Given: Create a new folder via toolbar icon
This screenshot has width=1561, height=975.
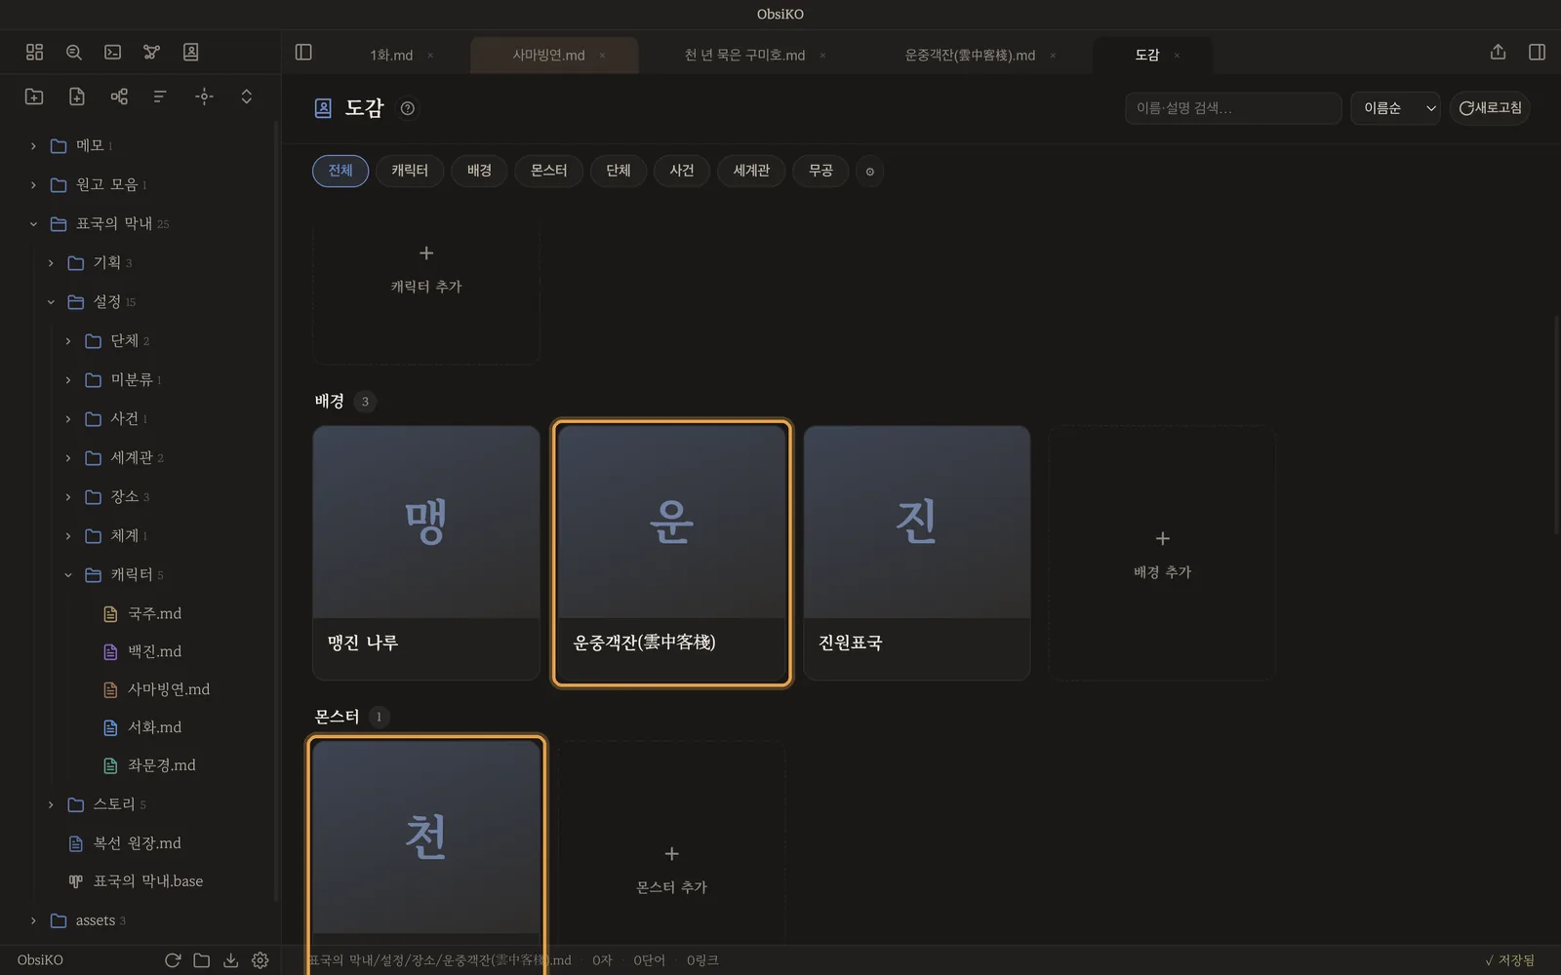Looking at the screenshot, I should [x=34, y=96].
